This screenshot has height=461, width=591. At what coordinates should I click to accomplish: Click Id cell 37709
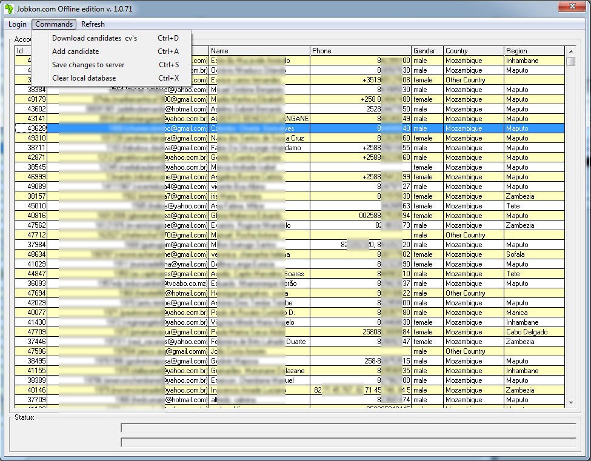(31, 400)
